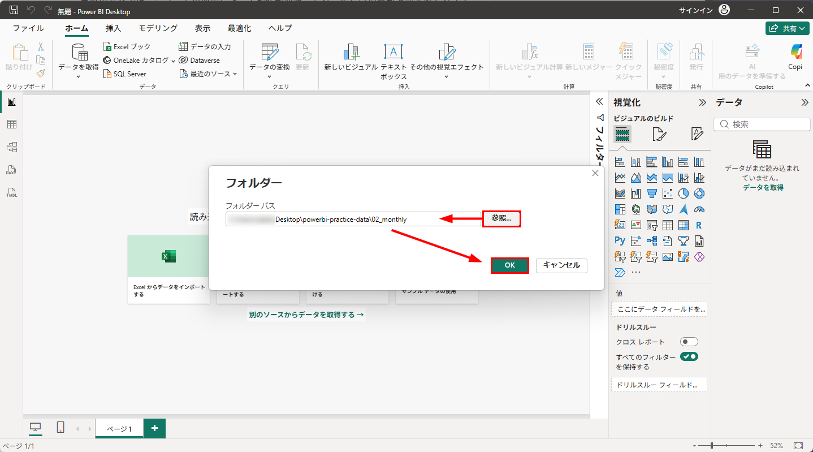Viewport: 813px width, 452px height.
Task: Click SQL Server in the ribbon
Action: pyautogui.click(x=124, y=74)
